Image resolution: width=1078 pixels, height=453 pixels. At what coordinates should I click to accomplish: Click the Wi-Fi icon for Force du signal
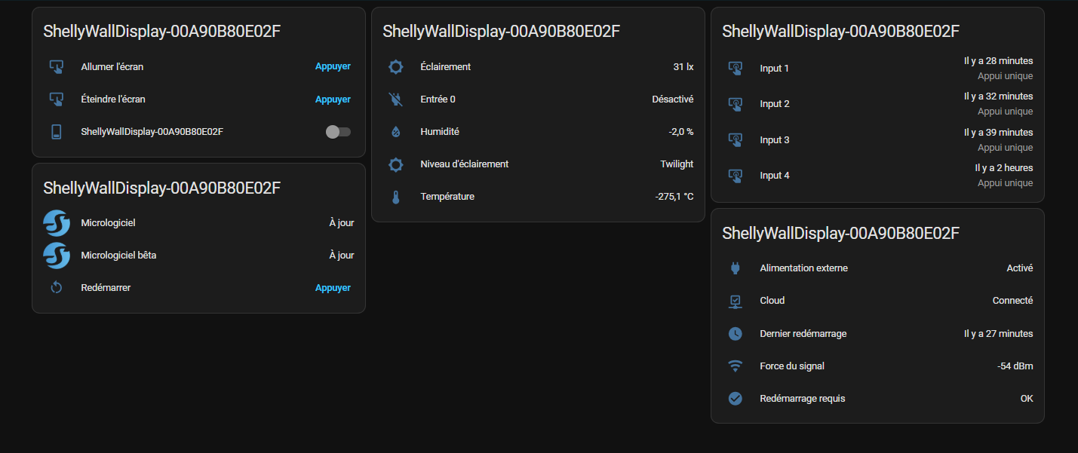(x=735, y=366)
